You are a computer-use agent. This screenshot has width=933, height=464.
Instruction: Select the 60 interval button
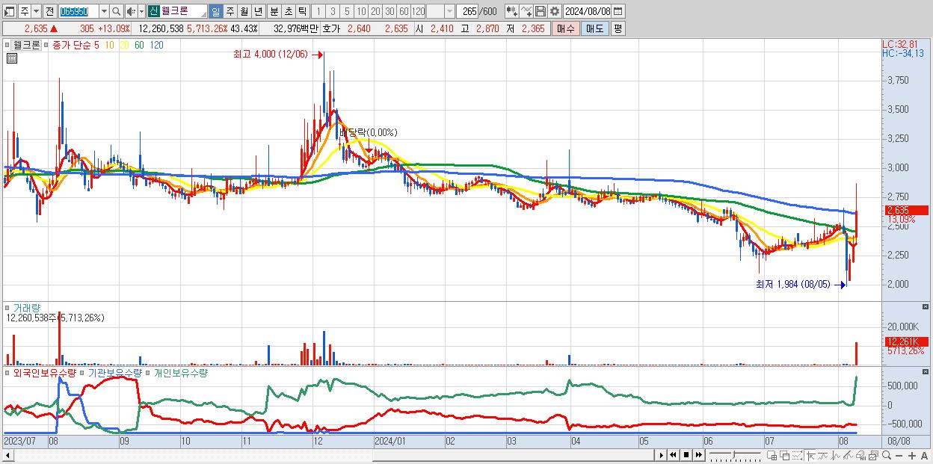pyautogui.click(x=404, y=11)
